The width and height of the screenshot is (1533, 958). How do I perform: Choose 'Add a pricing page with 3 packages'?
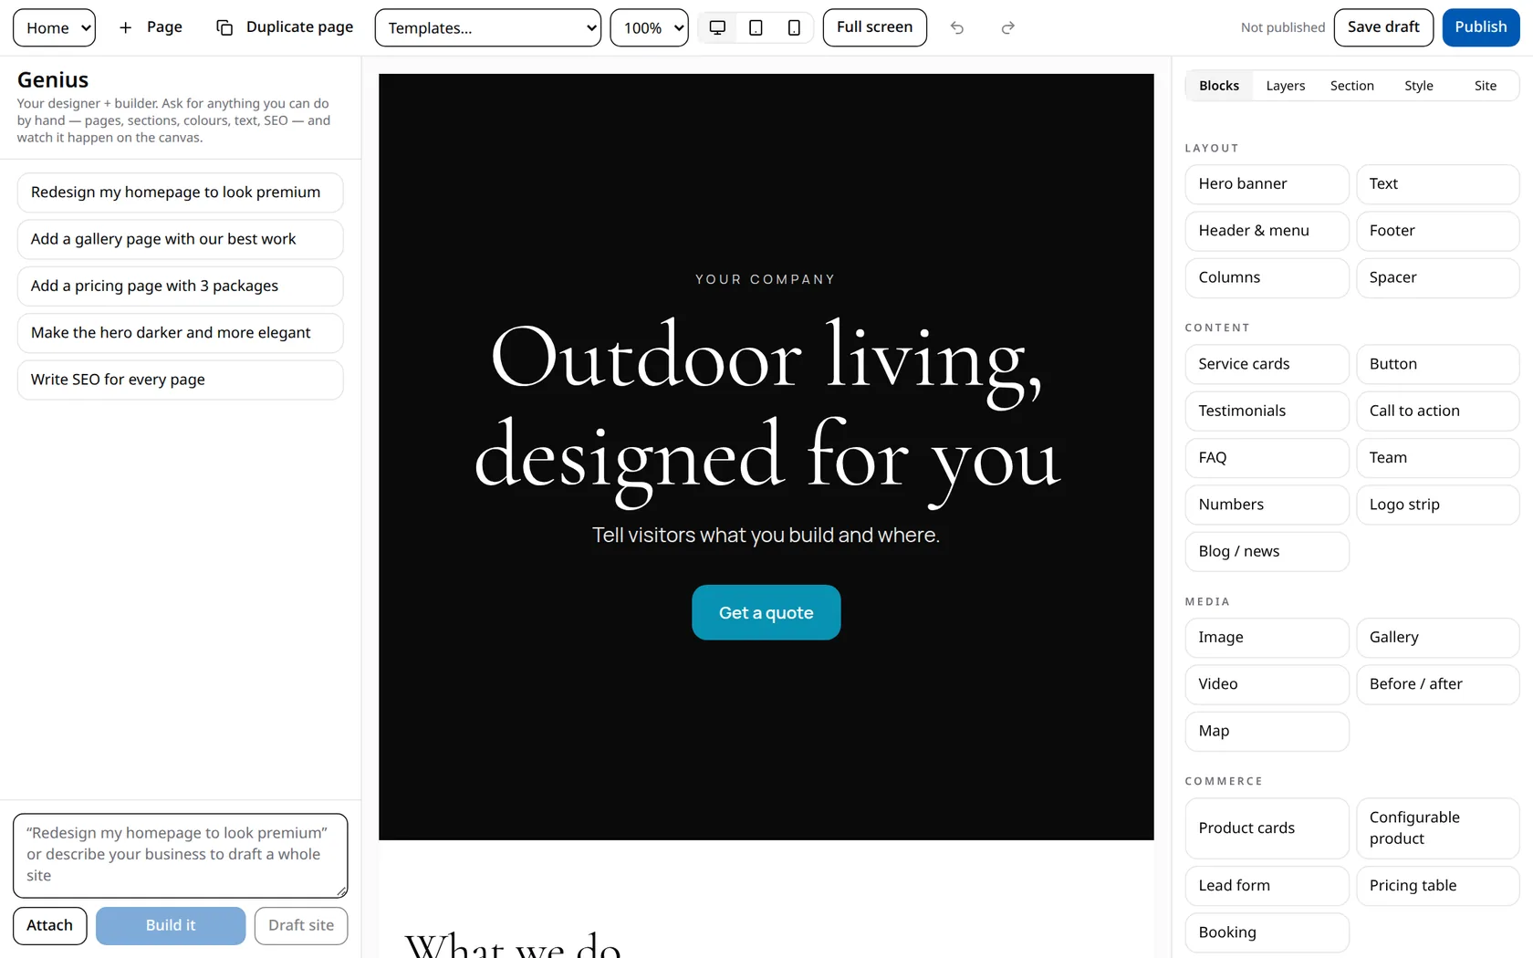181,286
